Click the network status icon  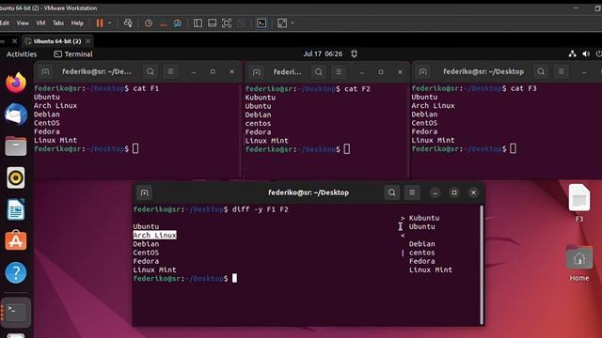572,54
